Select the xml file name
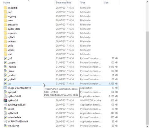 [x=9, y=54]
